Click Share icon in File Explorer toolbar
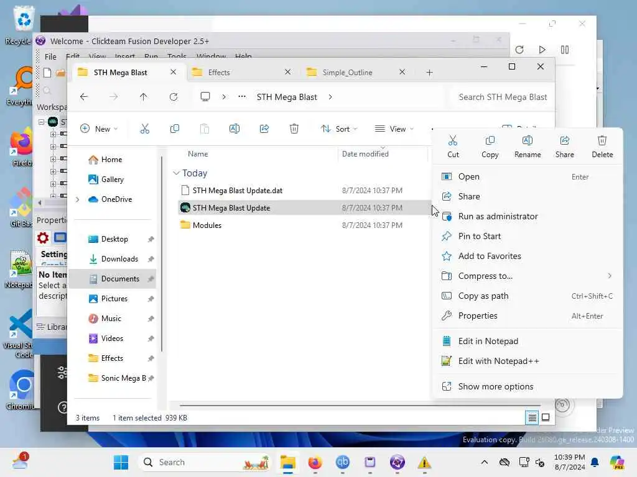 point(264,129)
